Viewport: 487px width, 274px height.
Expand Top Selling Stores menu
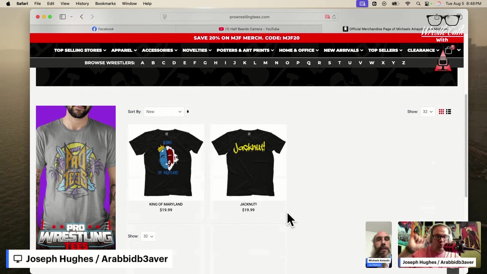click(80, 50)
